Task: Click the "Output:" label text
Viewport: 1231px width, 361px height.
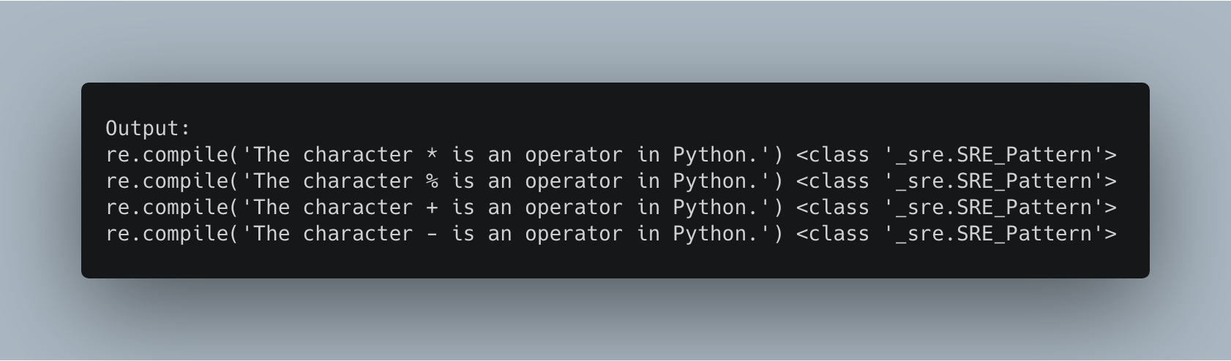Action: [148, 129]
